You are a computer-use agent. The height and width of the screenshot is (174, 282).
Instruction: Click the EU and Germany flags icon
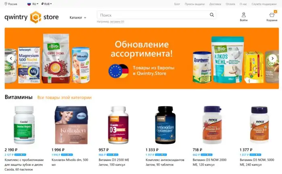point(118,71)
